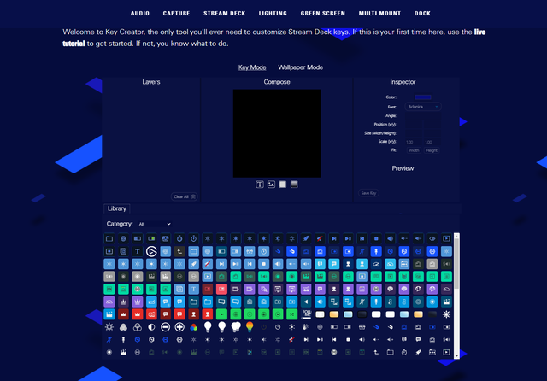Switch to Wallpaper Mode

coord(300,67)
